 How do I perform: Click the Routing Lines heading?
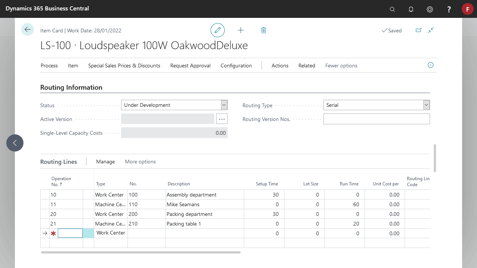click(59, 162)
